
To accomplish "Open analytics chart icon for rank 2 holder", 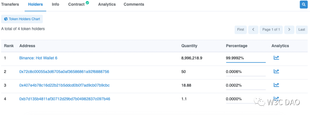I will pyautogui.click(x=276, y=71).
